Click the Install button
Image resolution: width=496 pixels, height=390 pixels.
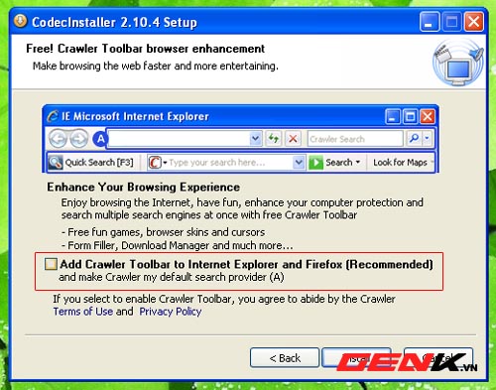[x=357, y=358]
